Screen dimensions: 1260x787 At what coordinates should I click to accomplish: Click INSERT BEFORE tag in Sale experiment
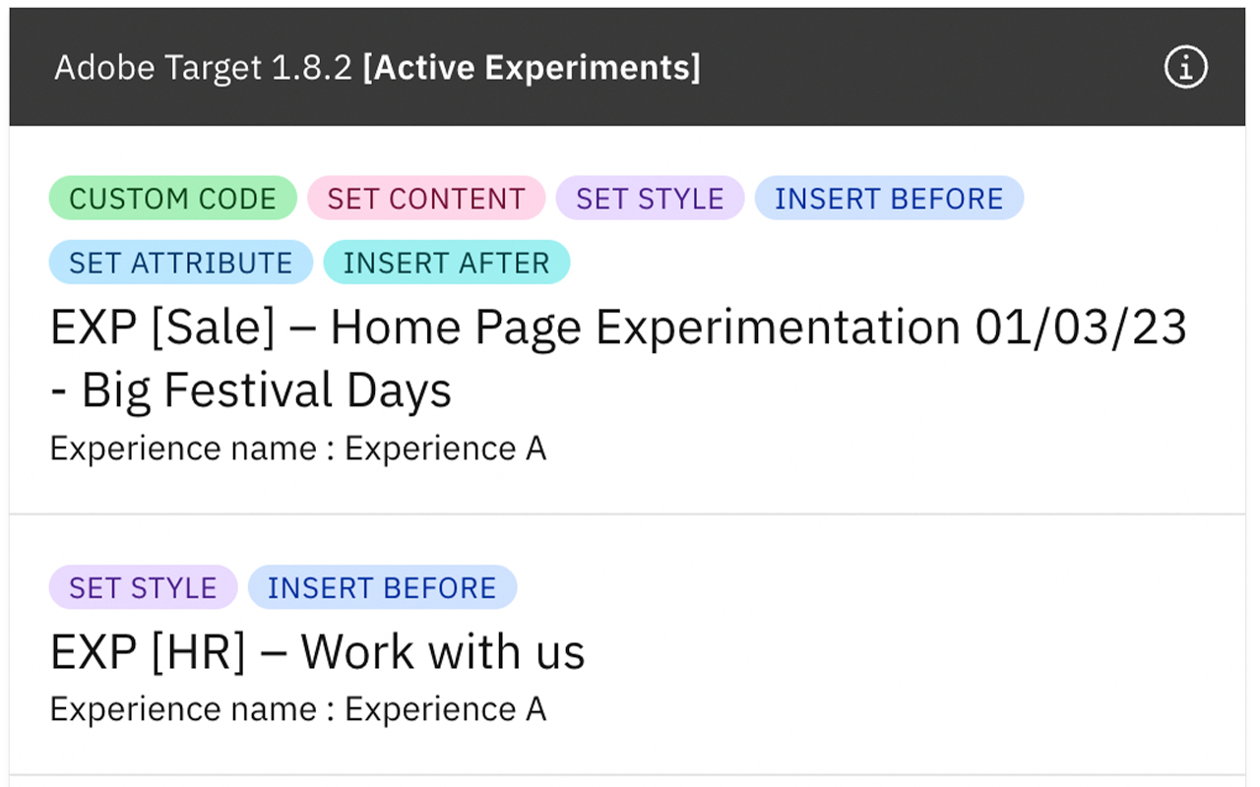click(889, 198)
